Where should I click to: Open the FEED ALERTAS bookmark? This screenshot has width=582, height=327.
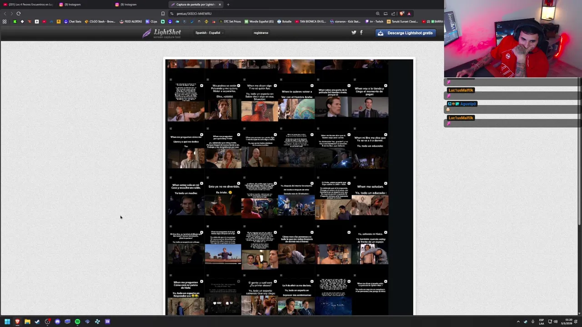131,21
